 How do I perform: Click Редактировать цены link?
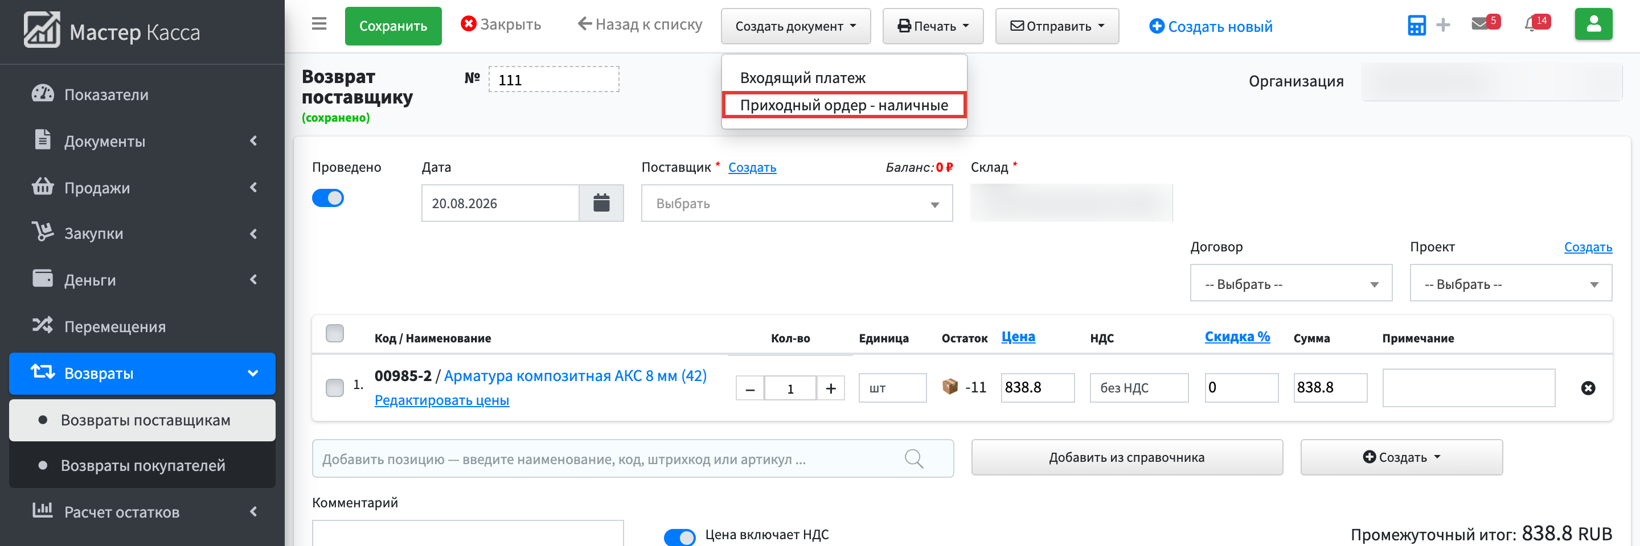[442, 400]
